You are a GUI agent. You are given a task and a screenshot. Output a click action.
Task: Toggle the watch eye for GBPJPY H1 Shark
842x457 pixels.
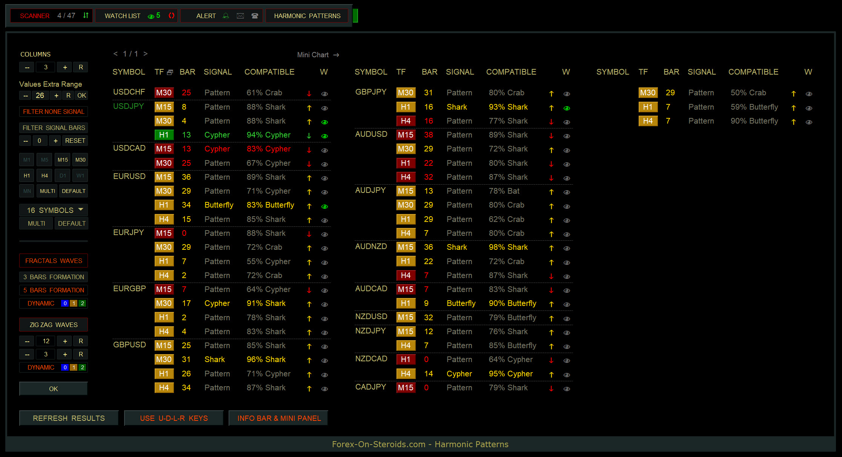[567, 108]
